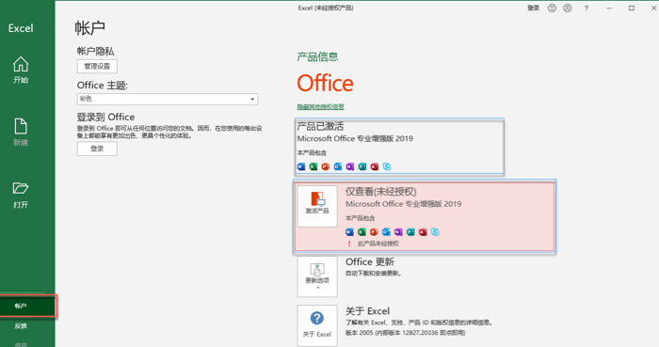The height and width of the screenshot is (347, 659).
Task: Click the Outlook icon in the 仅查看(未经授权) panel
Action: [386, 232]
